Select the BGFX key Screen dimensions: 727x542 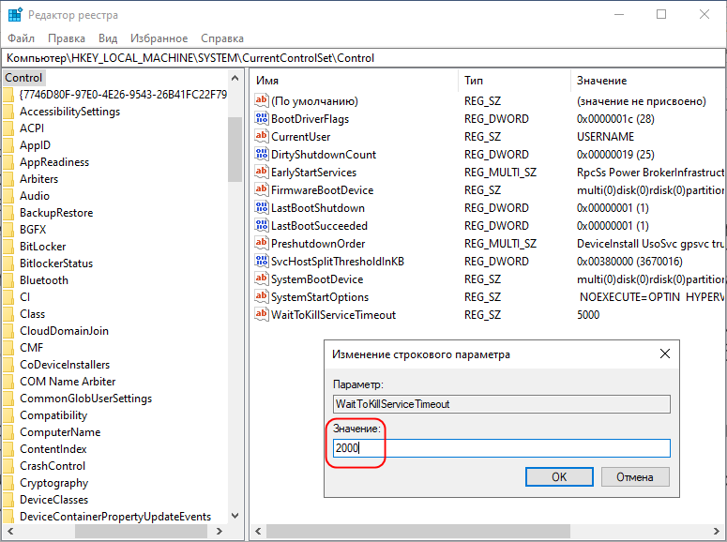click(33, 230)
